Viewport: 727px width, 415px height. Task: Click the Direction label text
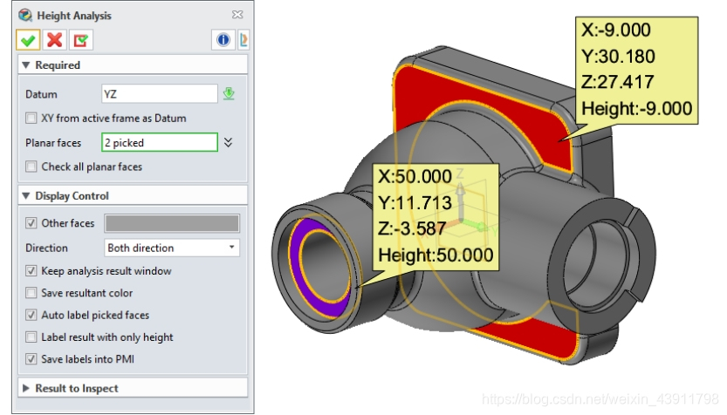(46, 248)
